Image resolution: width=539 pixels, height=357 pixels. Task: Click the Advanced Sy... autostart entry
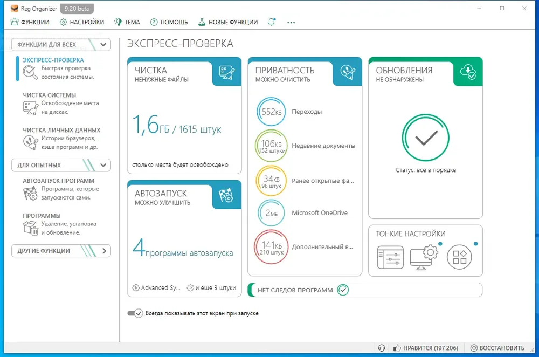[157, 288]
